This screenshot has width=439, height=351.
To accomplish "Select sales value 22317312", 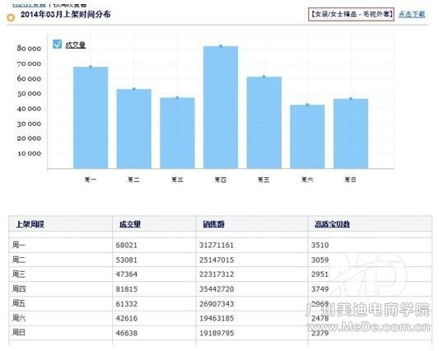I will [x=217, y=274].
